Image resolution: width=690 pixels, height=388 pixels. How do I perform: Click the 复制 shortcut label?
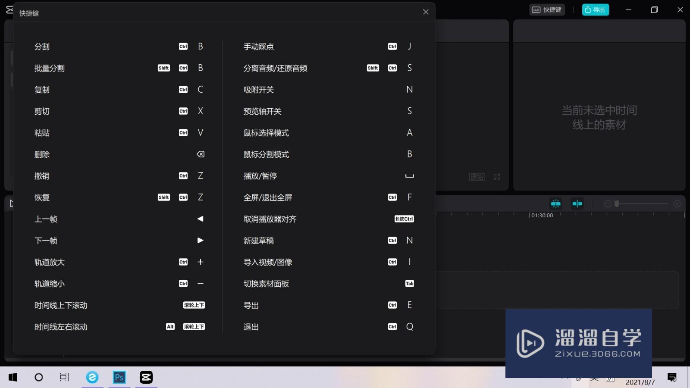coord(42,90)
